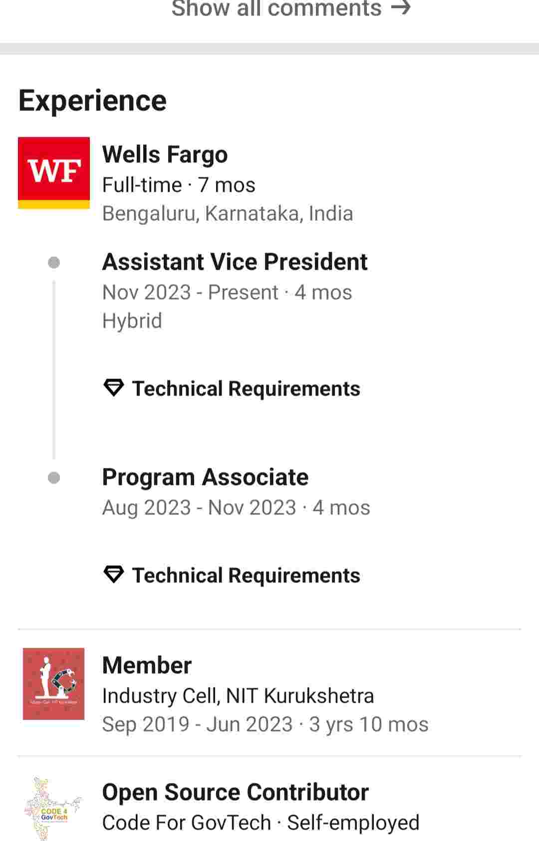Tap the arrow next to Show all comments
This screenshot has height=841, width=539.
pyautogui.click(x=401, y=8)
